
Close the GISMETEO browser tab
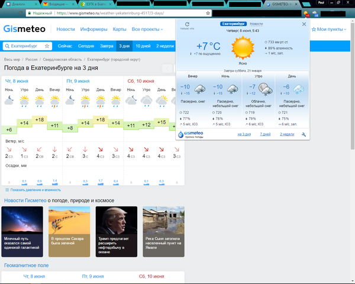pyautogui.click(x=296, y=4)
